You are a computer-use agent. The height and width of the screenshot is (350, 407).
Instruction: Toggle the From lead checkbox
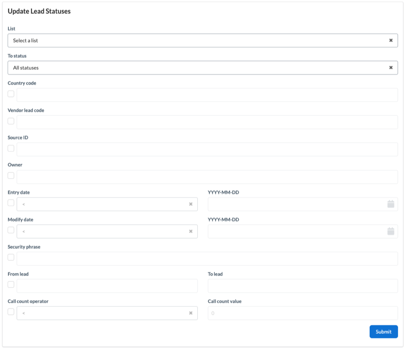(11, 285)
